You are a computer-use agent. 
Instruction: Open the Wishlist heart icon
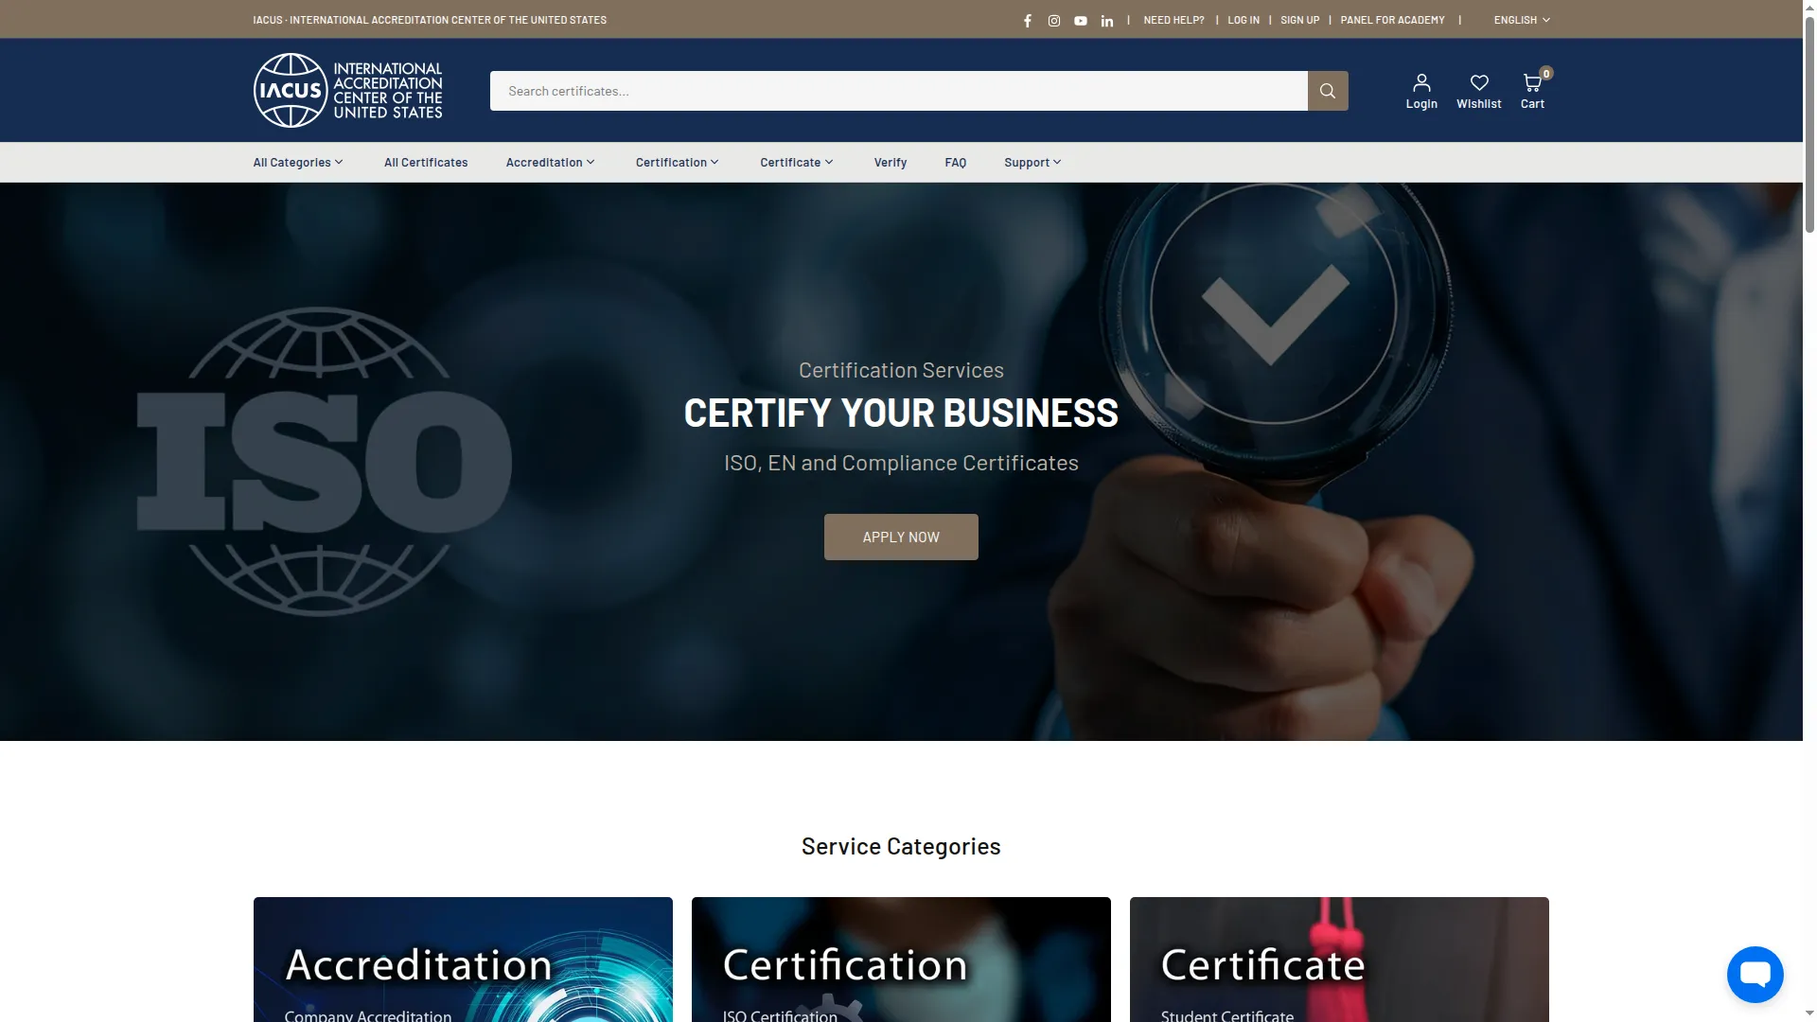1479,91
